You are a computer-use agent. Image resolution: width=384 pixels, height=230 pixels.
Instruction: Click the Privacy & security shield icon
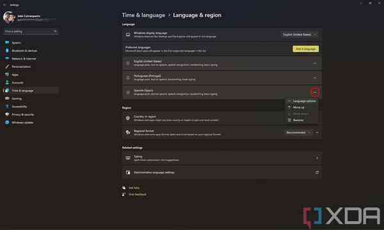click(x=7, y=114)
